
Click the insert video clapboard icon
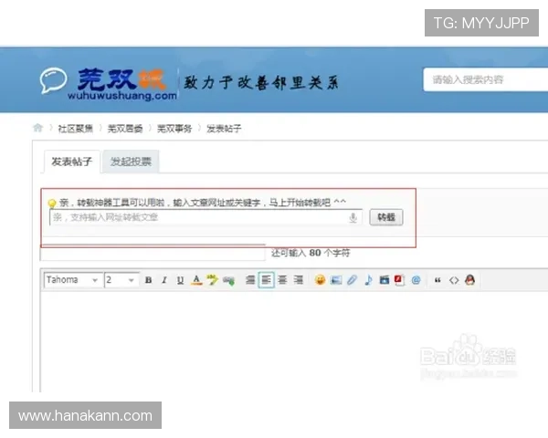click(x=385, y=280)
